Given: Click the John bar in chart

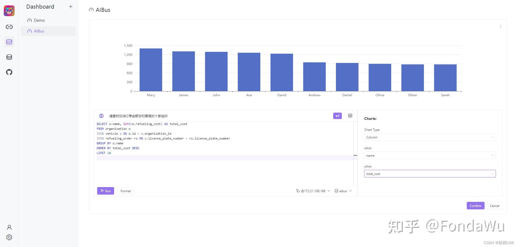Looking at the screenshot, I should pyautogui.click(x=216, y=71).
